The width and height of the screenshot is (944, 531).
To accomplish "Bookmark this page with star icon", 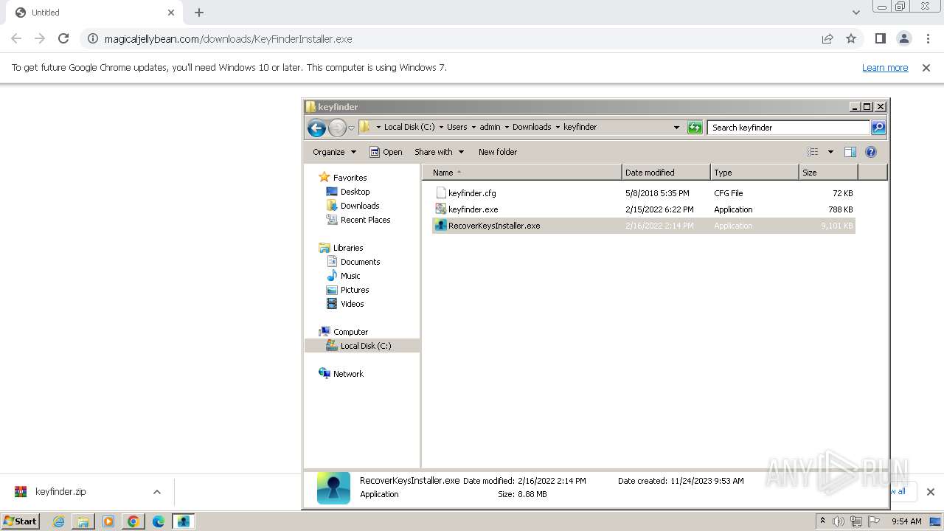I will pyautogui.click(x=851, y=39).
